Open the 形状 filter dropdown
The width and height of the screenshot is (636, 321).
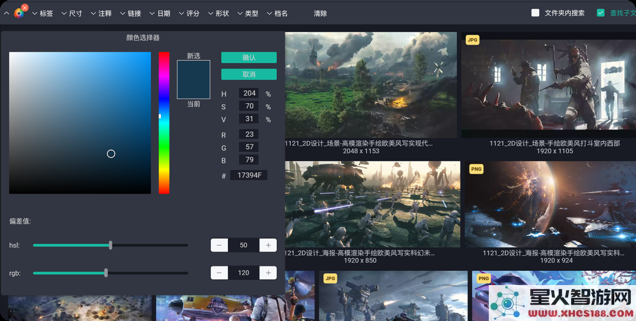pos(218,14)
